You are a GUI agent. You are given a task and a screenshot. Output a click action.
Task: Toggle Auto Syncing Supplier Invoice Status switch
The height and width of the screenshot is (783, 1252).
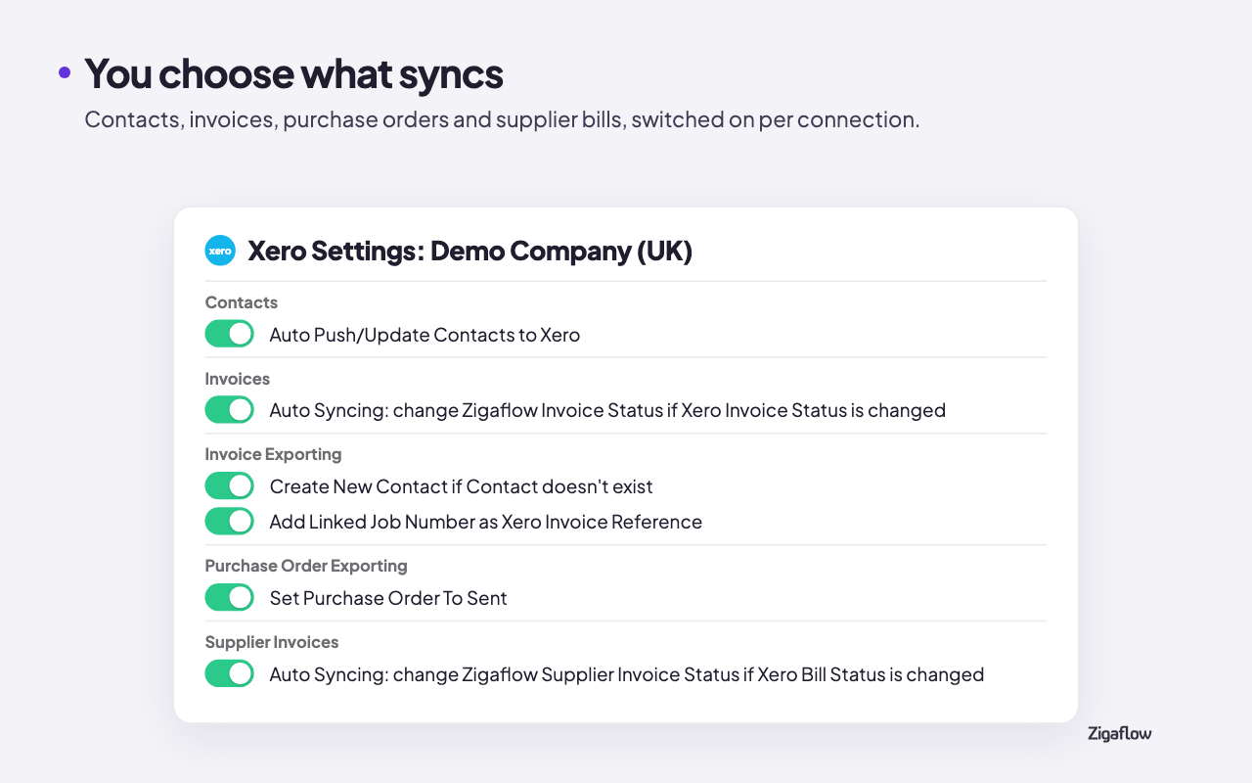coord(230,673)
